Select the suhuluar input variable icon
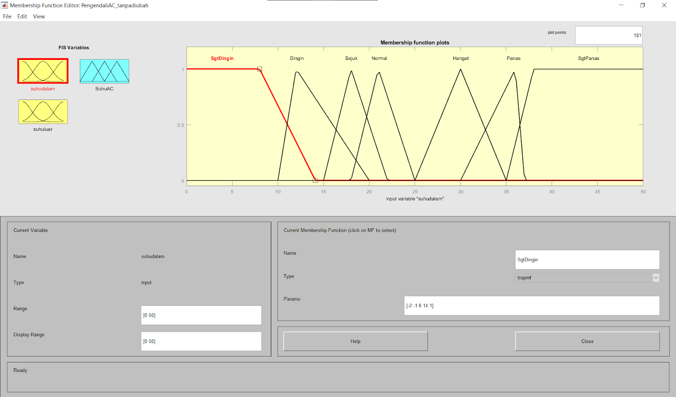Screen dimensions: 676x397 point(43,112)
